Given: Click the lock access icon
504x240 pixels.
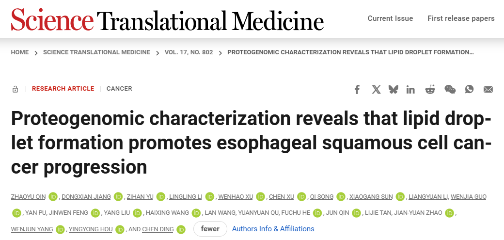Looking at the screenshot, I should [15, 89].
